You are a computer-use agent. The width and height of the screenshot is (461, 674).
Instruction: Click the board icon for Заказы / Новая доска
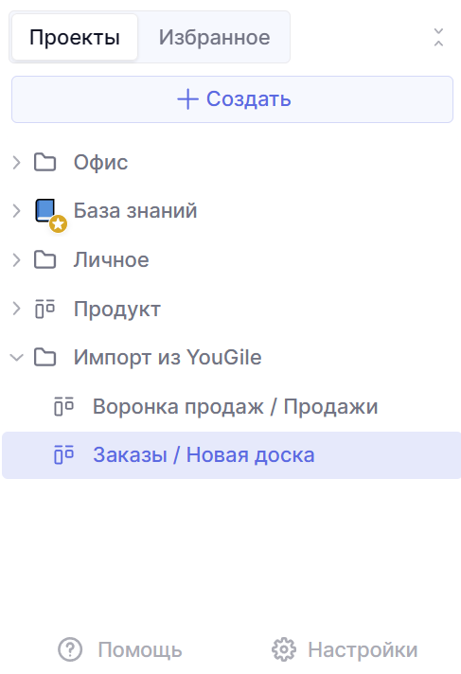coord(64,454)
